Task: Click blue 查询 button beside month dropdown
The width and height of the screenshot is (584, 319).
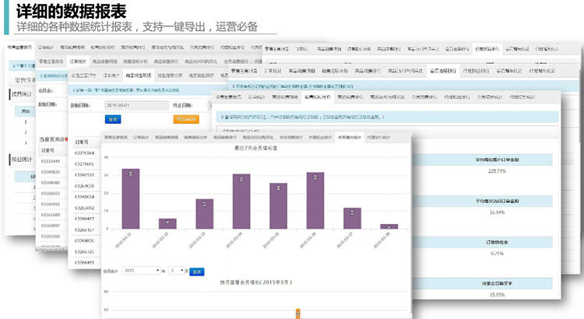Action: point(197,272)
